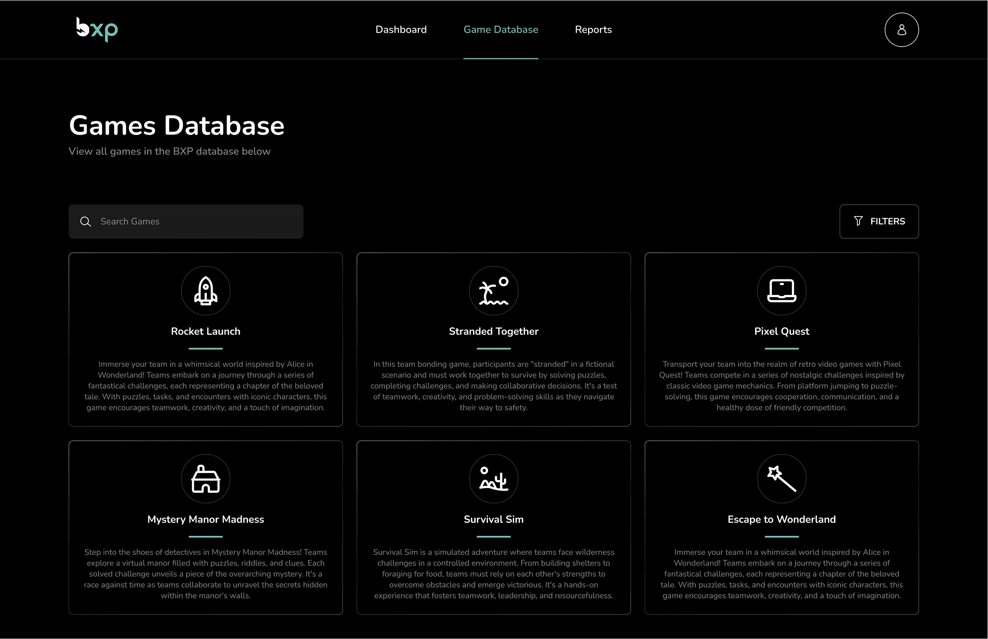Viewport: 988px width, 639px height.
Task: Click the rocket icon on Rocket Launch card
Action: 205,290
